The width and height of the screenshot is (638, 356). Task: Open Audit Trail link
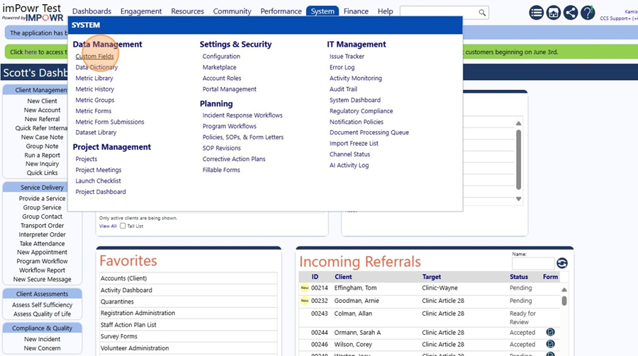click(343, 89)
